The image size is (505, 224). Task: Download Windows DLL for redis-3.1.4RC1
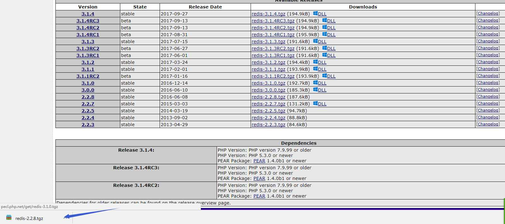click(x=329, y=35)
